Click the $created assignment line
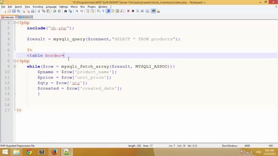278x156 pixels. (79, 88)
